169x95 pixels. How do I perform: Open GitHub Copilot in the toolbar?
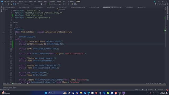[159, 4]
